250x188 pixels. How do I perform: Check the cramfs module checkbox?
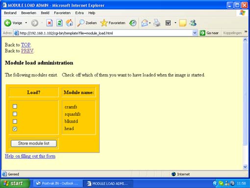pyautogui.click(x=15, y=107)
